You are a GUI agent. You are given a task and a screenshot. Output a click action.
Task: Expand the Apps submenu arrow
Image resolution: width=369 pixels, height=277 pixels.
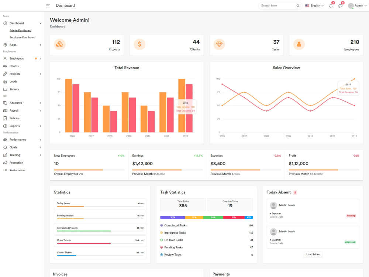(41, 45)
